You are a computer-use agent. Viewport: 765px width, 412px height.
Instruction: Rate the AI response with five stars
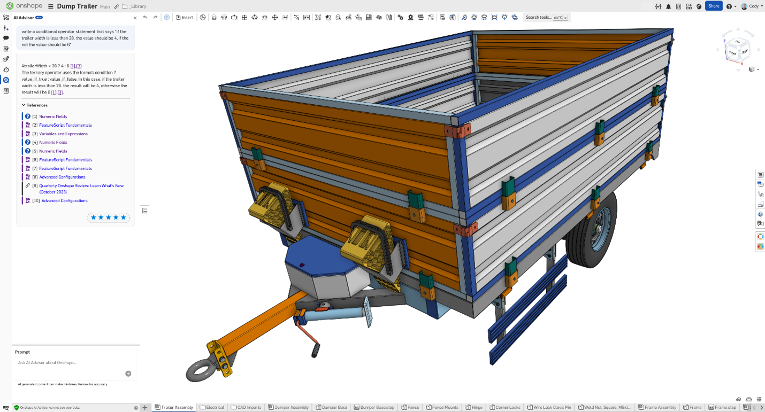(x=123, y=217)
